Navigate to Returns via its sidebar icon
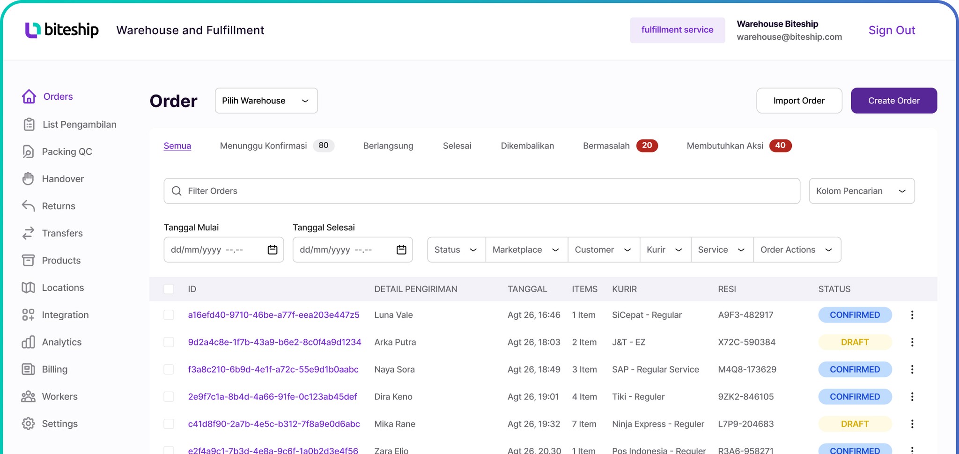 coord(59,206)
